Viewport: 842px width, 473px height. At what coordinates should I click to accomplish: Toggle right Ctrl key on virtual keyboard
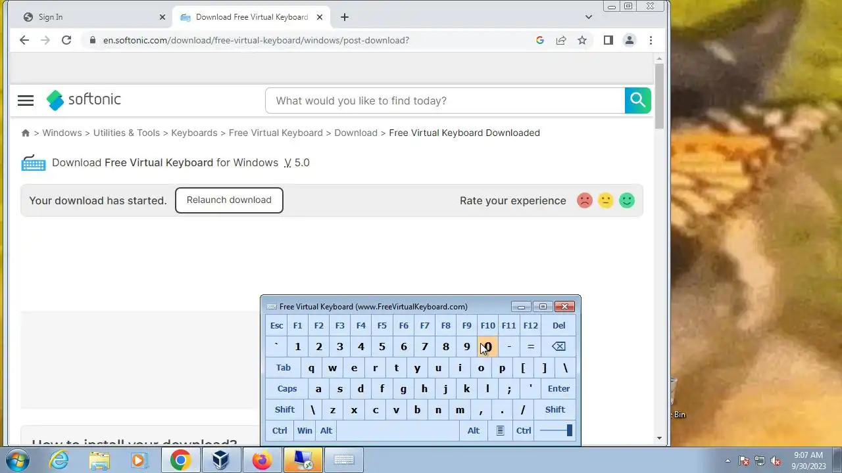click(524, 431)
